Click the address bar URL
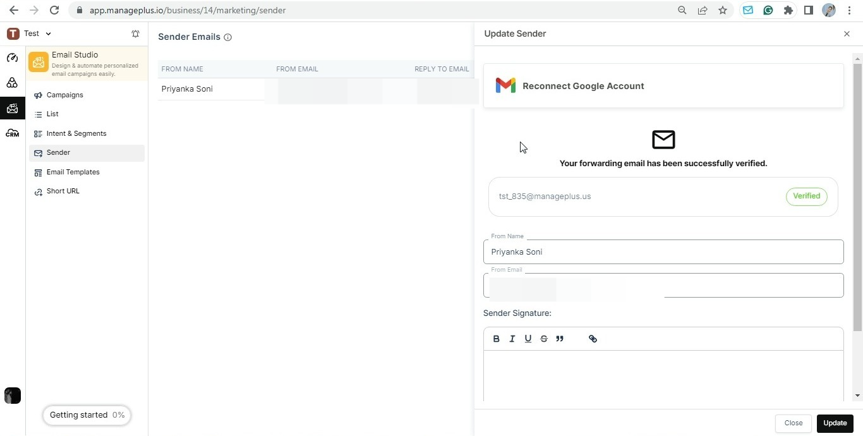This screenshot has width=863, height=436. tap(188, 10)
